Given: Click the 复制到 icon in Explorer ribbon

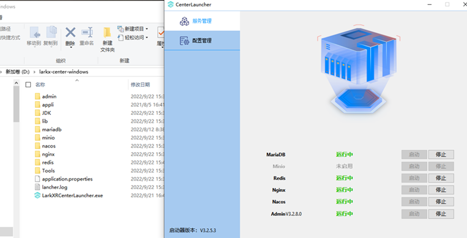Looking at the screenshot, I should (51, 32).
